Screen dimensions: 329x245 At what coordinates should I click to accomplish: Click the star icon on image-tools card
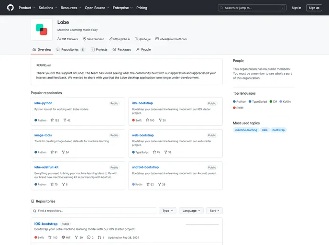tap(52, 152)
